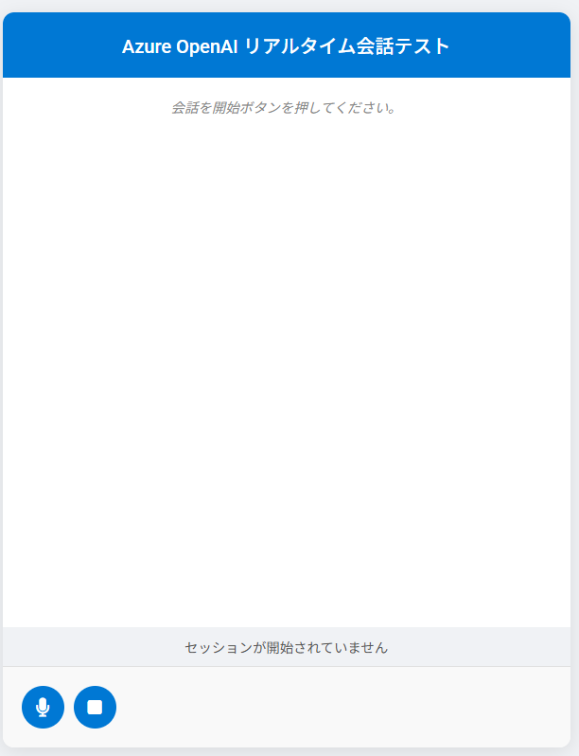Screen dimensions: 579x756
Task: Click the Azure OpenAI リアルタイム会話テスト title
Action: pyautogui.click(x=286, y=46)
